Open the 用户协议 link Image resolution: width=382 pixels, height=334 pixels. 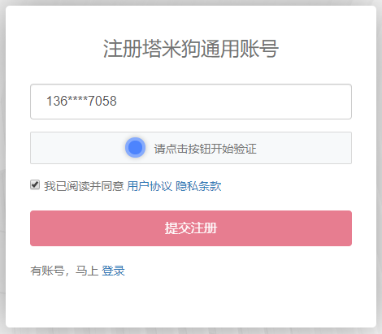[150, 186]
